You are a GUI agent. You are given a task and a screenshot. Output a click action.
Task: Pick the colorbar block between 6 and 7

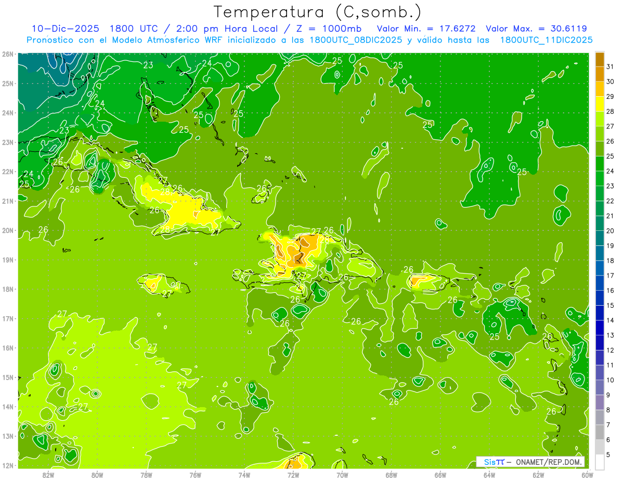[x=600, y=432]
